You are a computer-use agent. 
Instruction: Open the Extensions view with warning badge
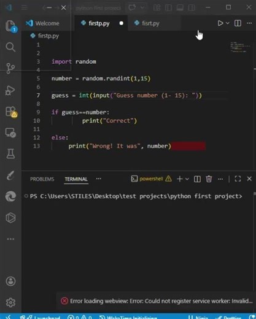tap(11, 112)
